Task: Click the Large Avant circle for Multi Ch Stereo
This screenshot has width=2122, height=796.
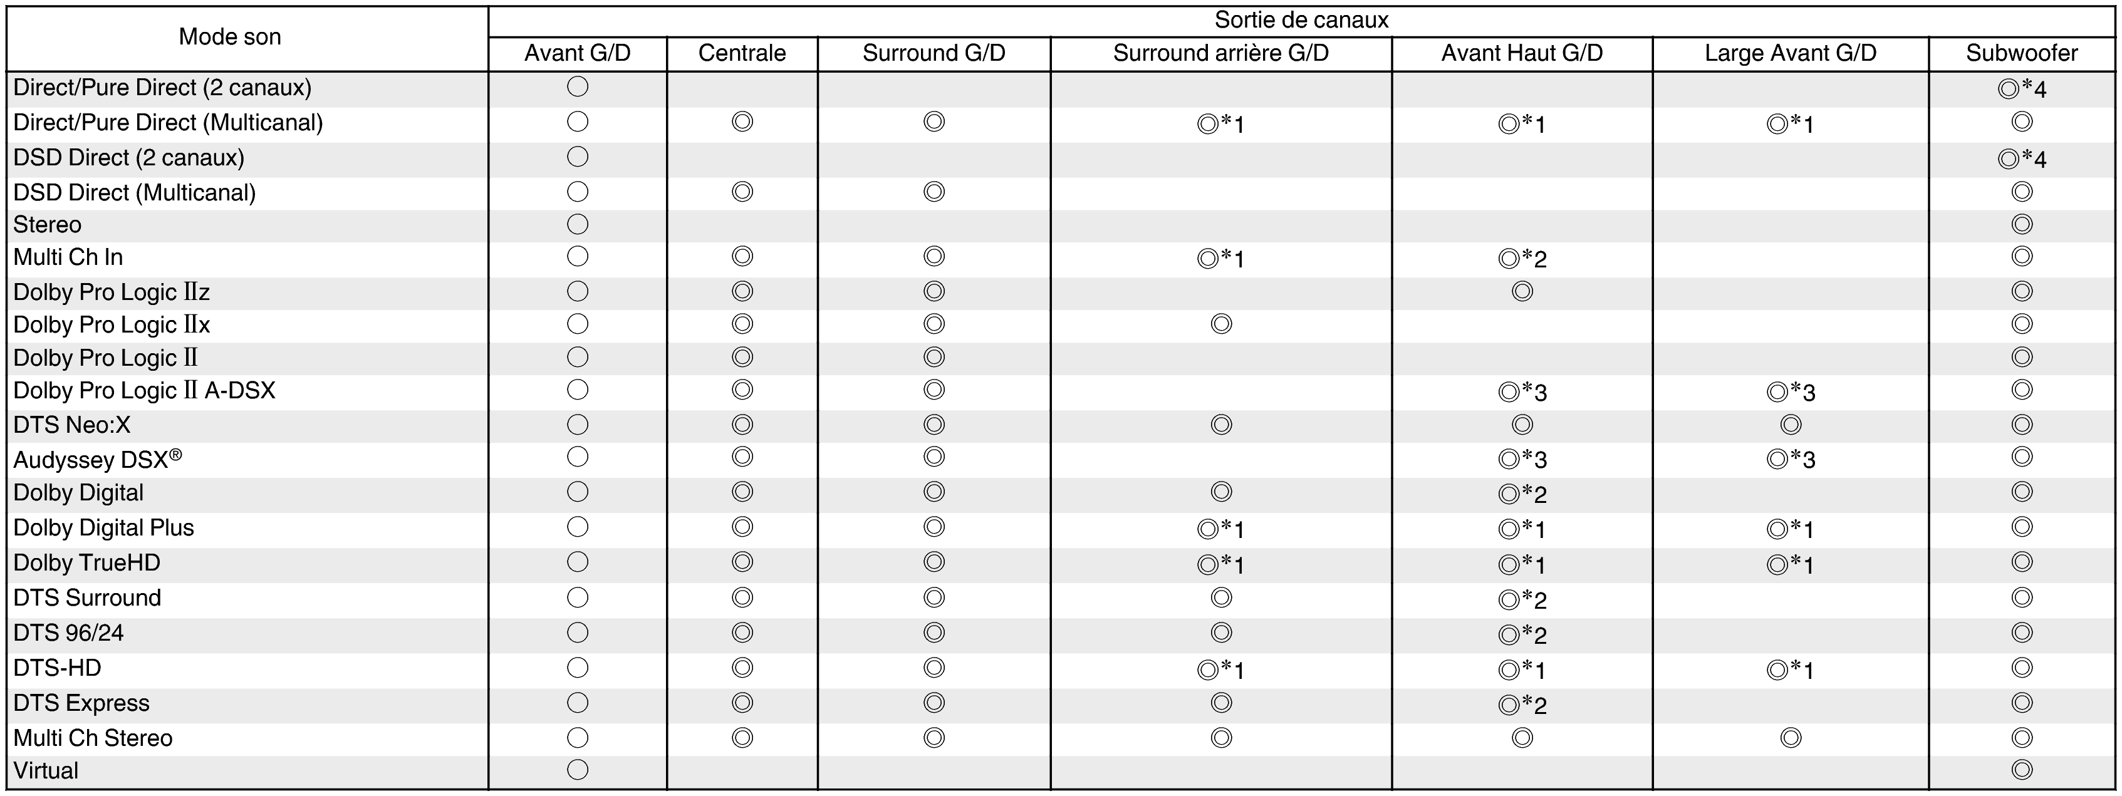Action: [x=1790, y=738]
